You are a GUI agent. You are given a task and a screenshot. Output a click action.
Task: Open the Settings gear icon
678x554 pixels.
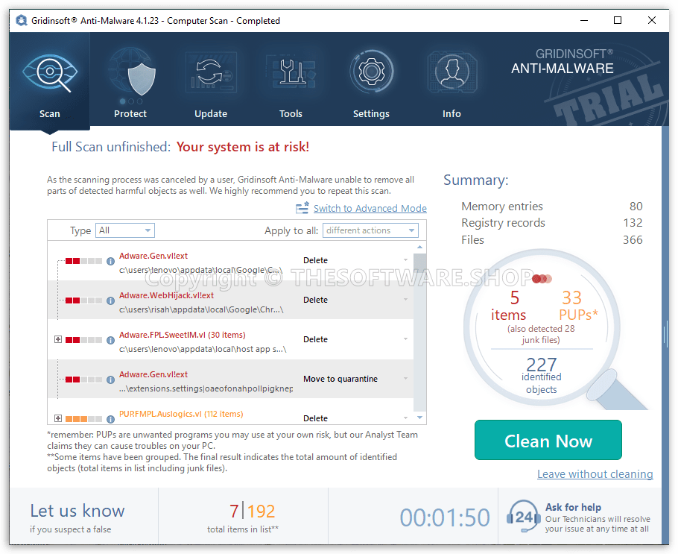[371, 71]
